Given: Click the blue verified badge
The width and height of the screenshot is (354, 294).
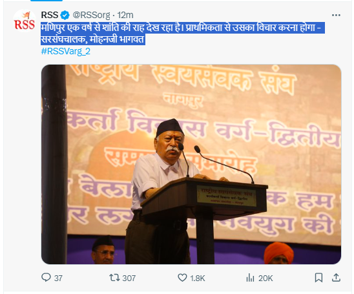Looking at the screenshot, I should [x=65, y=16].
